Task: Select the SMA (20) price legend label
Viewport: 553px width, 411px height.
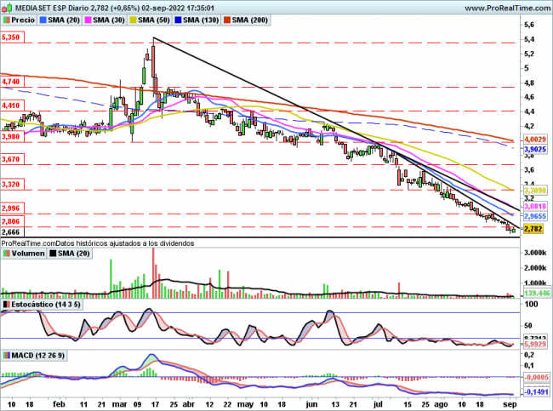Action: 64,20
